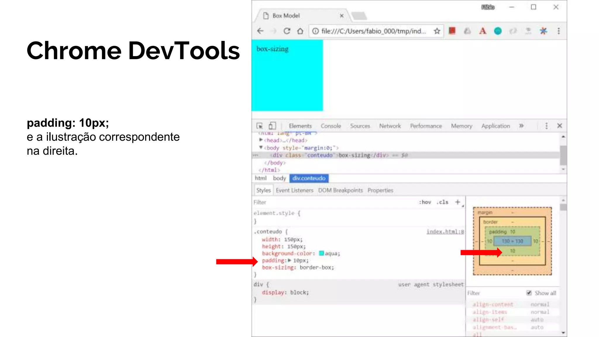The image size is (599, 337).
Task: Click the address bar URL
Action: coord(373,31)
